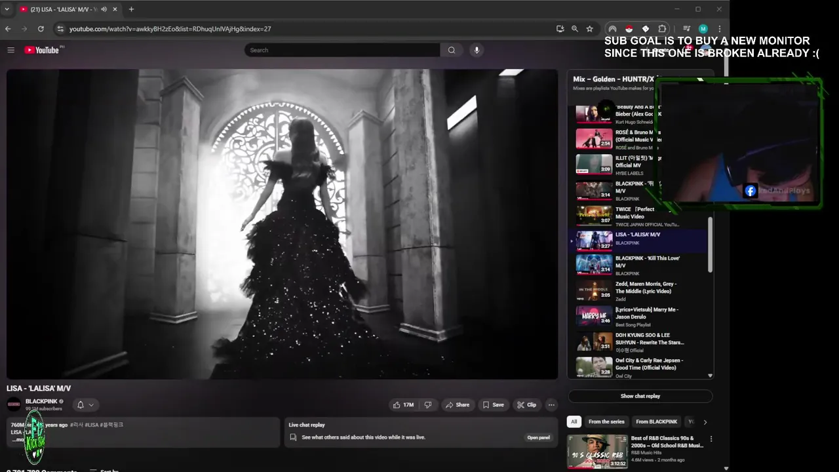Open the white tag-shaped extension
This screenshot has height=472, width=839.
[645, 29]
